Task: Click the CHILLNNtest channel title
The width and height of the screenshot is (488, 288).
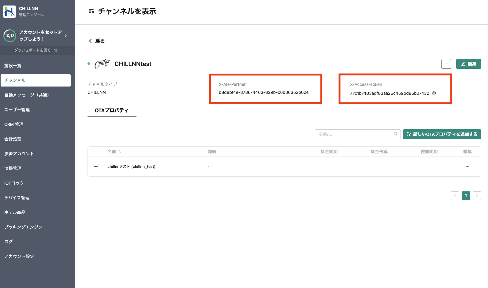Action: click(133, 64)
